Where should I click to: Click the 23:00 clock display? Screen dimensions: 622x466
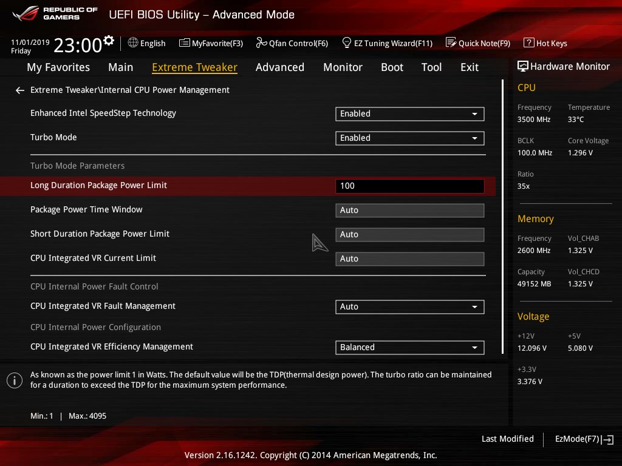coord(78,45)
